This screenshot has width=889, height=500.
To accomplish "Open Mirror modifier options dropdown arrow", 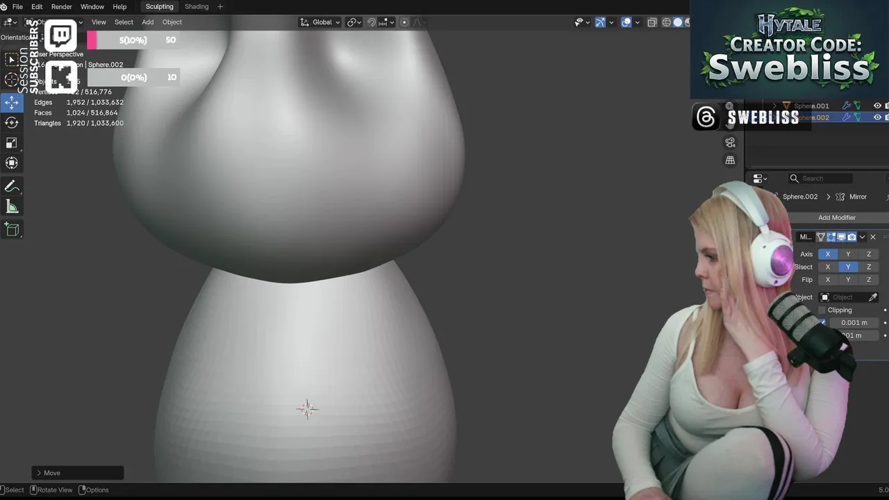I will click(862, 237).
